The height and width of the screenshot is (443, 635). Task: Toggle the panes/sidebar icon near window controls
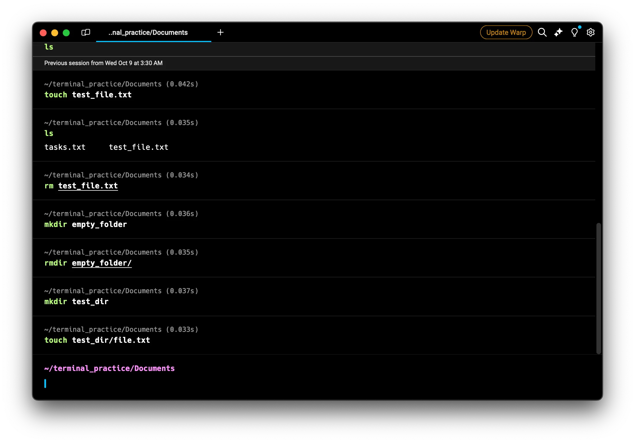click(x=86, y=32)
